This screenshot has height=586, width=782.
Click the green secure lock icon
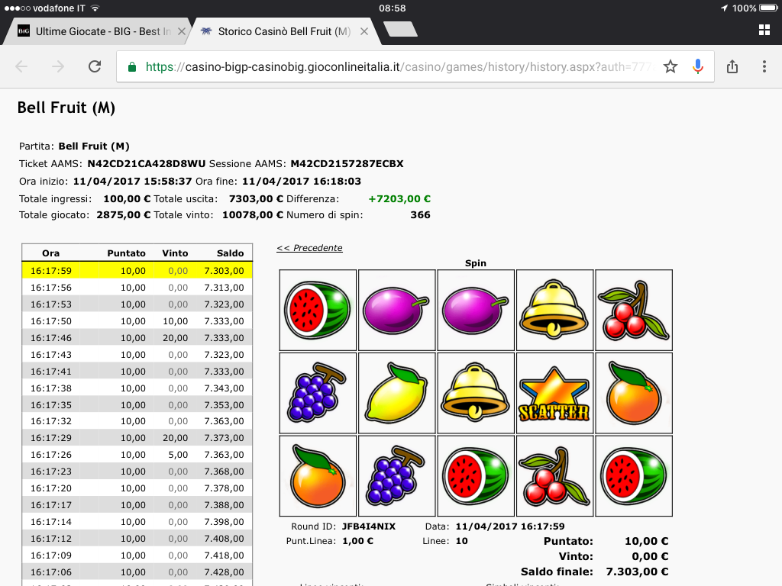132,67
